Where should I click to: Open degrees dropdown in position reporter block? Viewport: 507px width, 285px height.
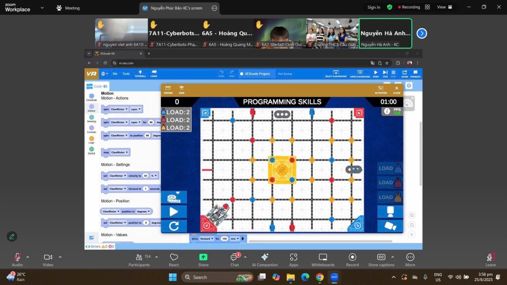(144, 211)
